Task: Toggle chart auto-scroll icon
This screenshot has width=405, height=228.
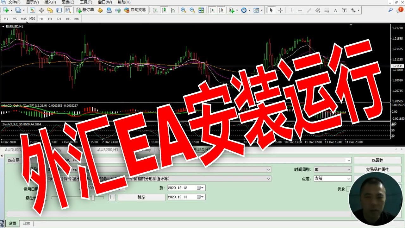Action: 212,10
